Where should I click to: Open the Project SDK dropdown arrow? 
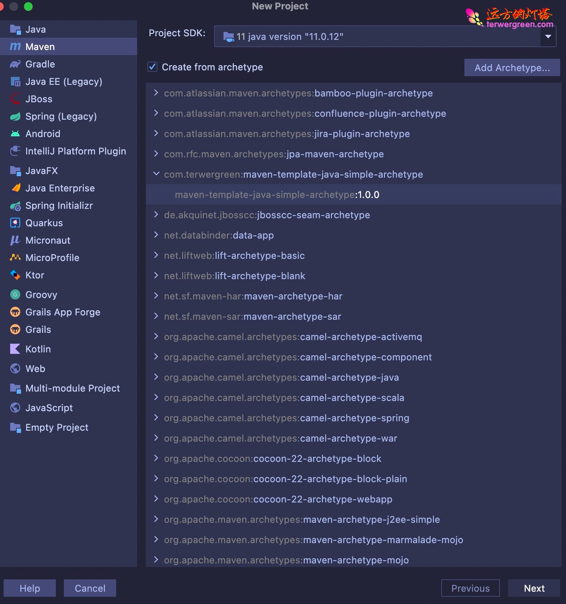[x=548, y=36]
